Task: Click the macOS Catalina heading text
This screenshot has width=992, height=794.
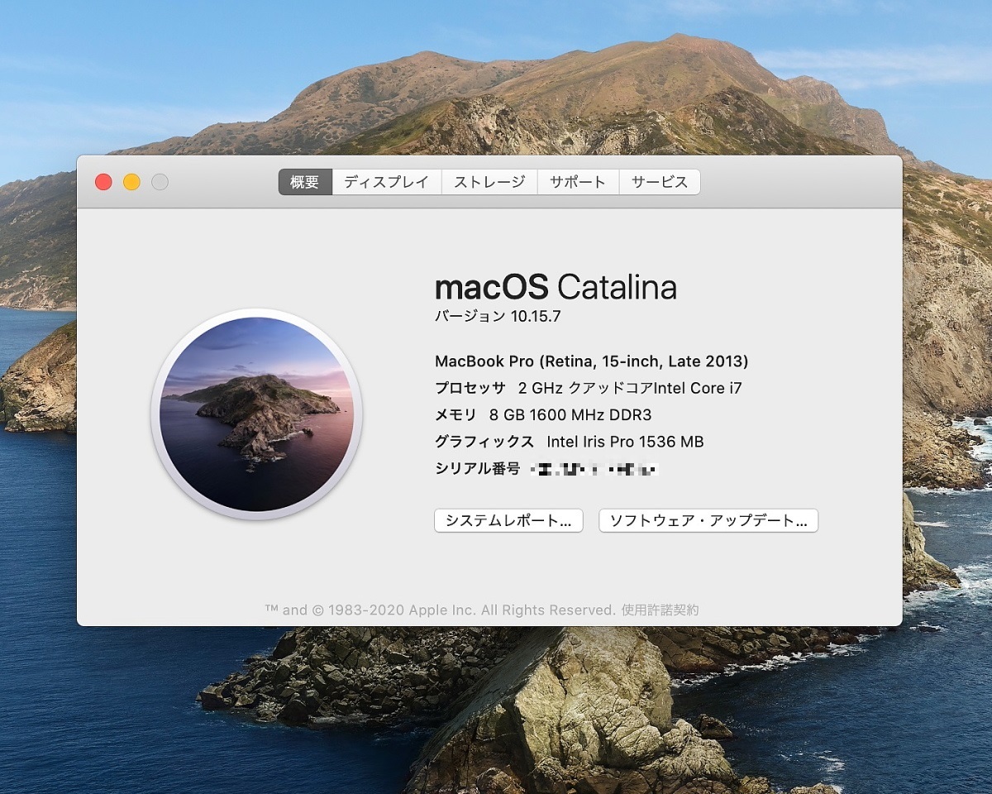Action: click(556, 288)
